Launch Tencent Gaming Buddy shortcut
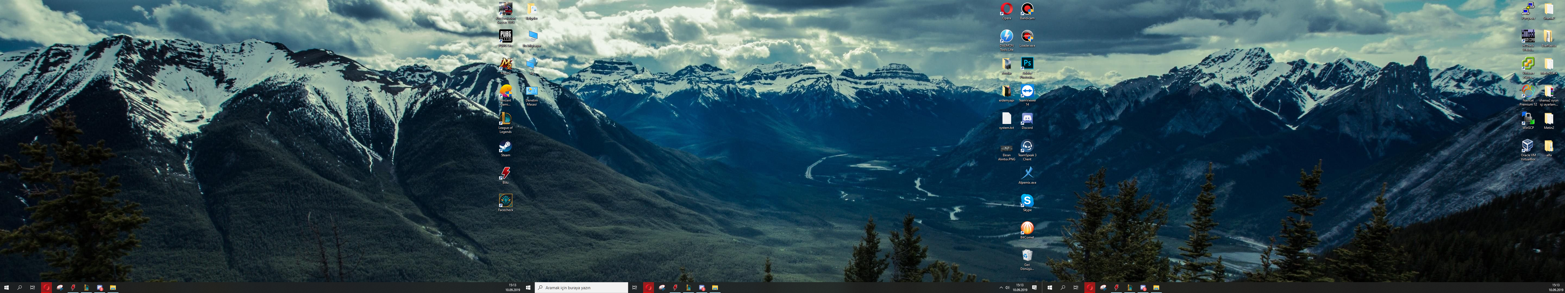The image size is (1565, 293). tap(505, 95)
